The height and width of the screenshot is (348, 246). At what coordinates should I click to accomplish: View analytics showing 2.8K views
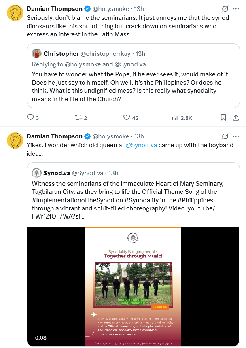point(175,118)
